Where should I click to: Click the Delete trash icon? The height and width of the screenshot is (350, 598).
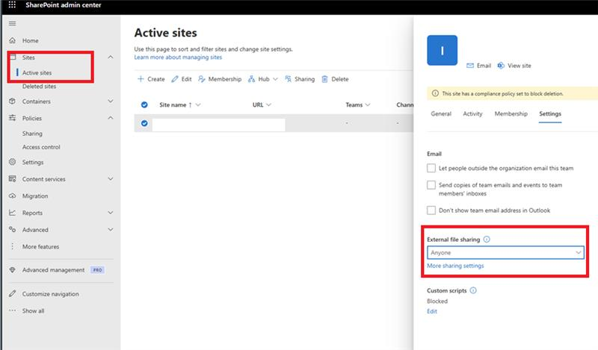324,79
